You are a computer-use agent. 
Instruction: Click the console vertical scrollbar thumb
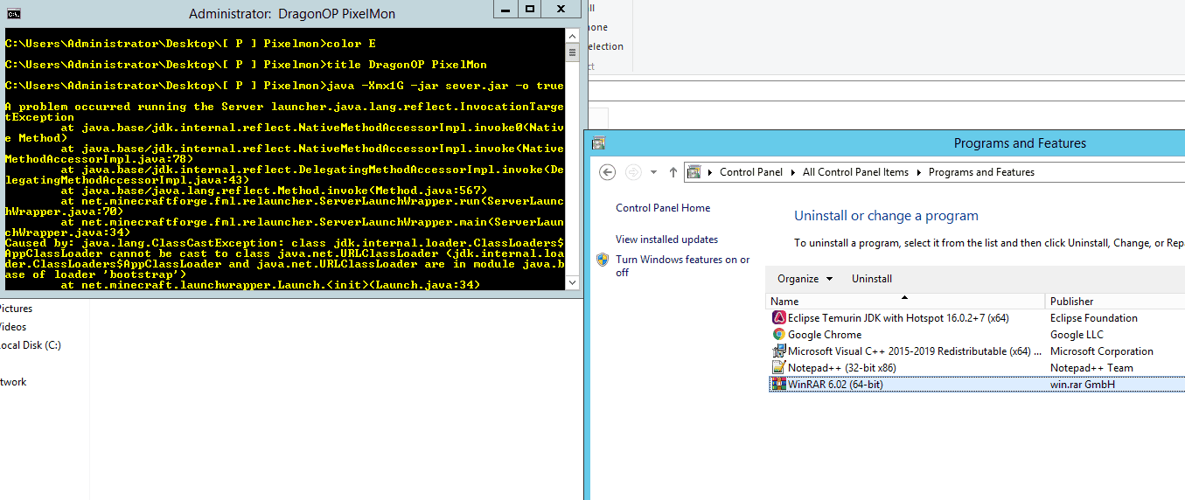pyautogui.click(x=573, y=52)
